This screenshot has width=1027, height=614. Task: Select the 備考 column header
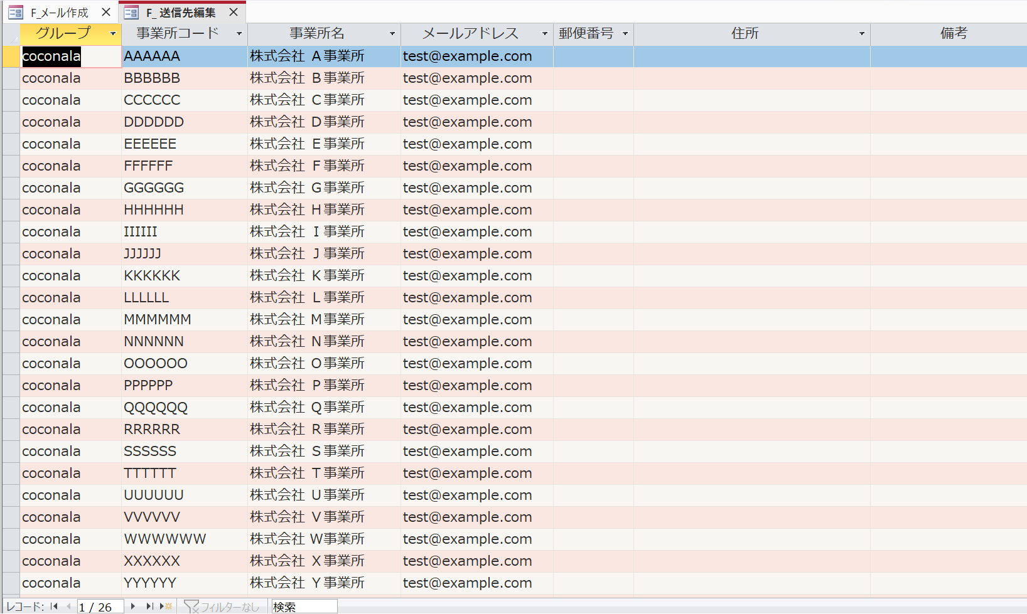(x=949, y=34)
